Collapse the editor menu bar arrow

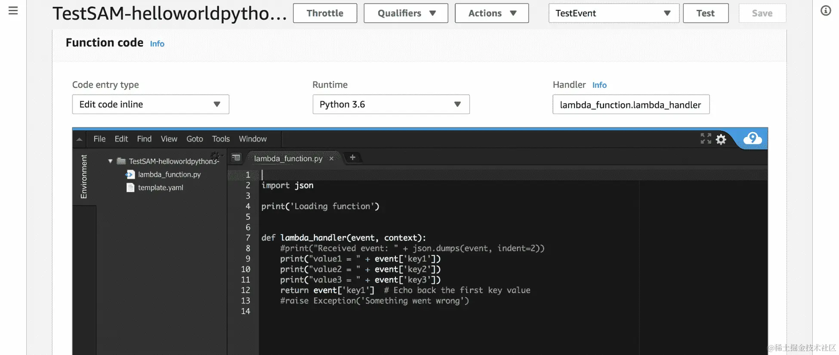[x=80, y=139]
